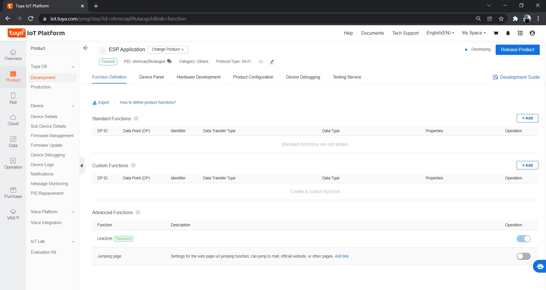The height and width of the screenshot is (290, 546).
Task: Edit product info with pencil icon
Action: tap(272, 62)
